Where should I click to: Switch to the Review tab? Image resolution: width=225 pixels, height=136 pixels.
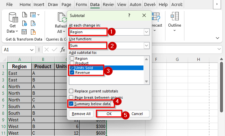108,5
